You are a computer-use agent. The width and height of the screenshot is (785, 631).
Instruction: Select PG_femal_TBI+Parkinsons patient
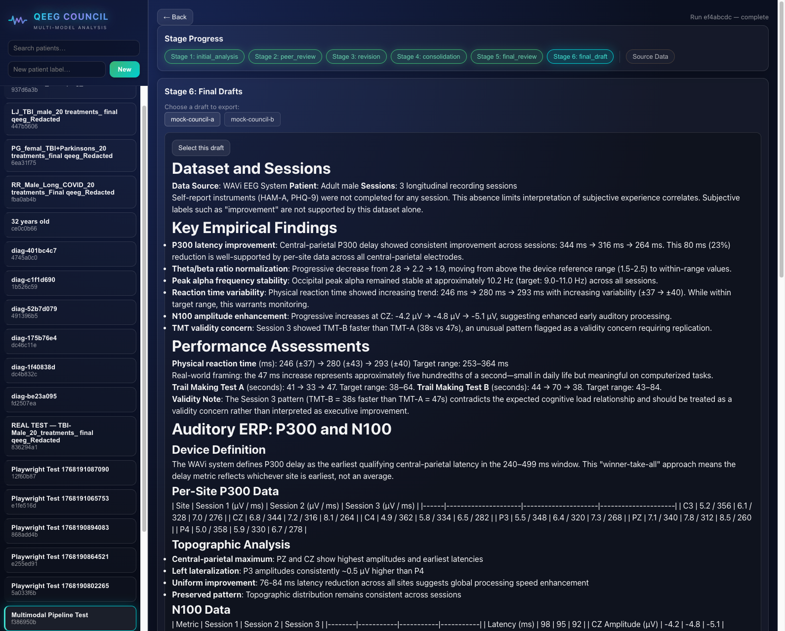tap(70, 156)
